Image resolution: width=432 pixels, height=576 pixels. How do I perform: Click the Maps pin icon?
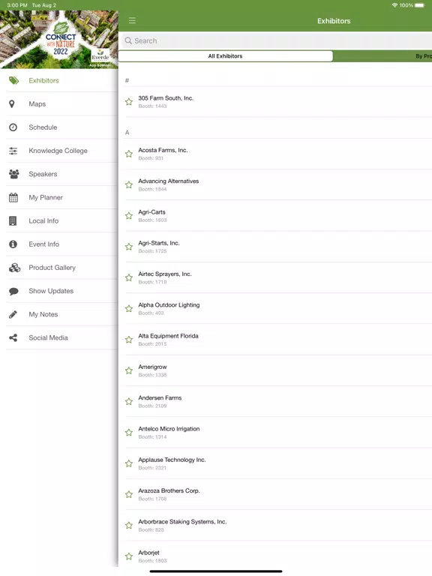coord(12,104)
